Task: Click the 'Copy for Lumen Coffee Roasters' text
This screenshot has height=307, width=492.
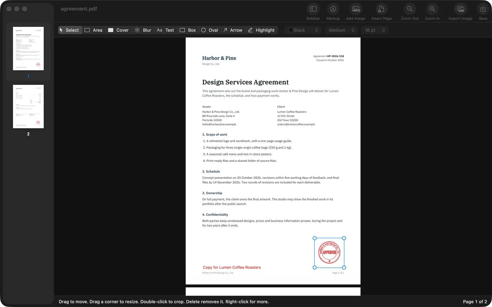Action: tap(232, 267)
